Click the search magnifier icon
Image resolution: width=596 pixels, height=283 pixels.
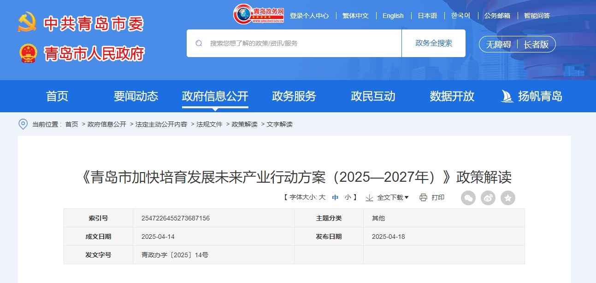click(x=199, y=43)
